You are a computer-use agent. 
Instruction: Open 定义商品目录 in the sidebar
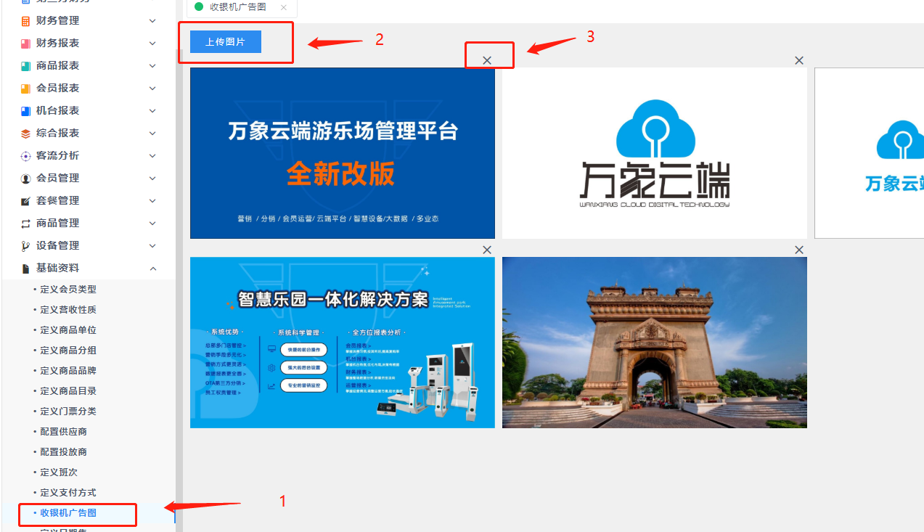click(x=68, y=391)
